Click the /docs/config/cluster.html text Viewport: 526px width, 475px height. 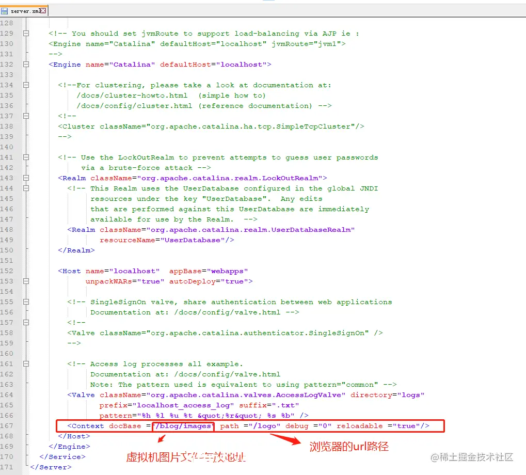point(135,106)
